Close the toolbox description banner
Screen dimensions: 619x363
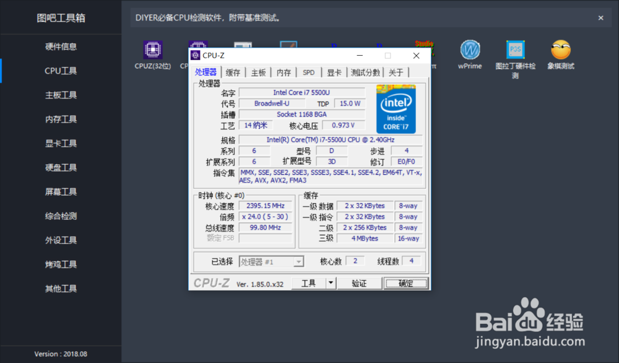click(600, 18)
